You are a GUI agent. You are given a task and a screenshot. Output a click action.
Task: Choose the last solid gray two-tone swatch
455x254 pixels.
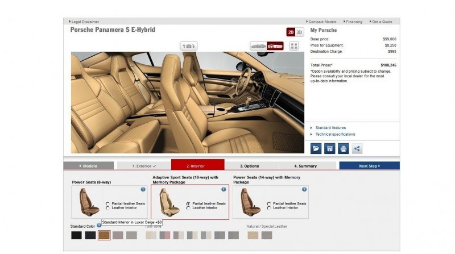pos(233,235)
